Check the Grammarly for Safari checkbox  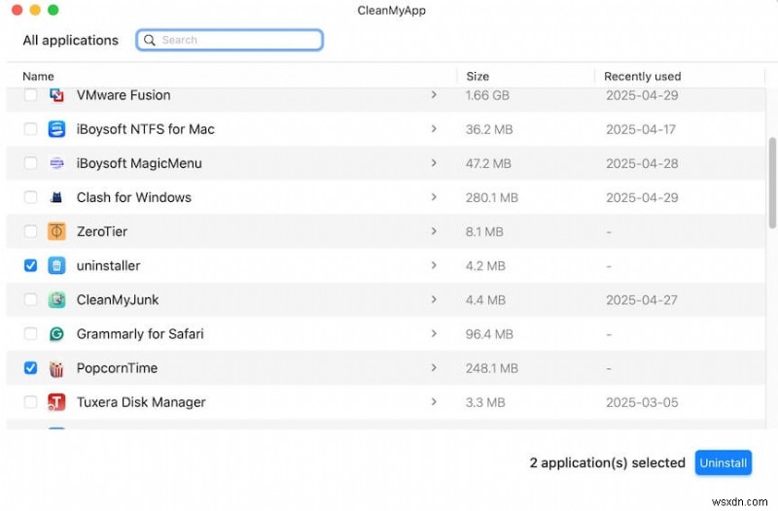[30, 334]
